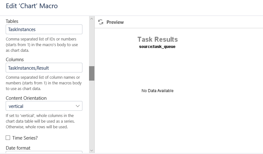Image resolution: width=263 pixels, height=154 pixels.
Task: Focus the Tables field containing TaskInstances
Action: [x=44, y=29]
